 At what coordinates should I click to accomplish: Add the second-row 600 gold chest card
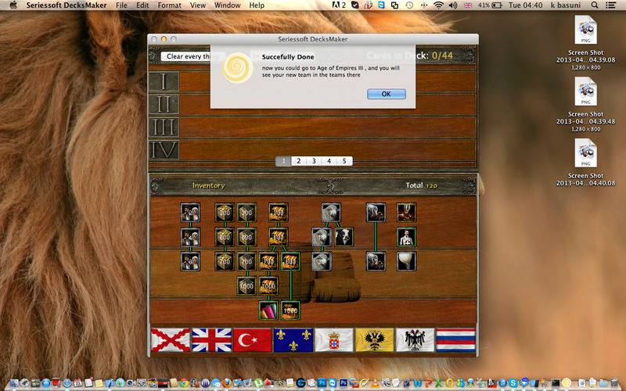[x=279, y=238]
